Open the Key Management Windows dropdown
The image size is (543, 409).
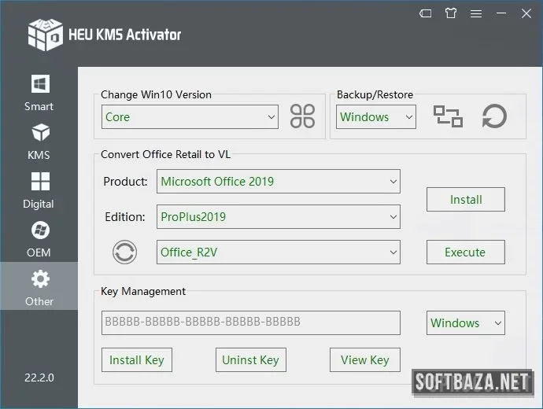(x=465, y=322)
